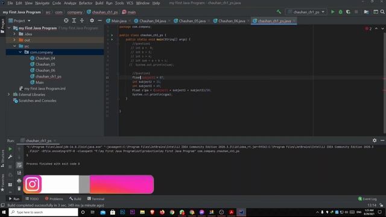Collapse the src folder
The image size is (386, 217).
14,46
